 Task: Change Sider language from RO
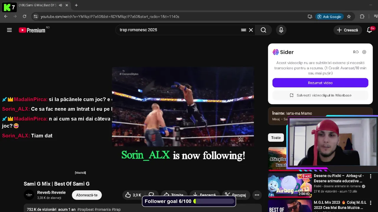(x=356, y=52)
